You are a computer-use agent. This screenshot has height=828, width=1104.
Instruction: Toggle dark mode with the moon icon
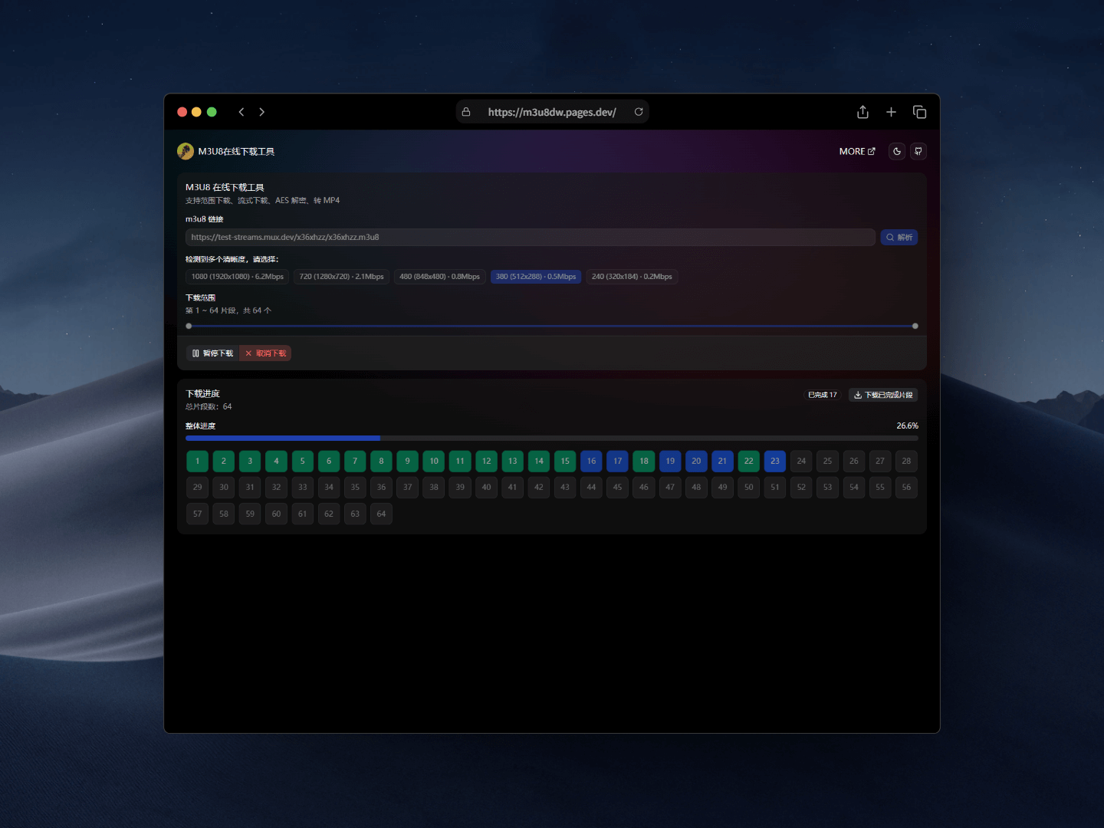(x=896, y=151)
